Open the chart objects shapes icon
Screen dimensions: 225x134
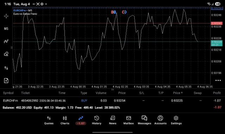coord(6,54)
